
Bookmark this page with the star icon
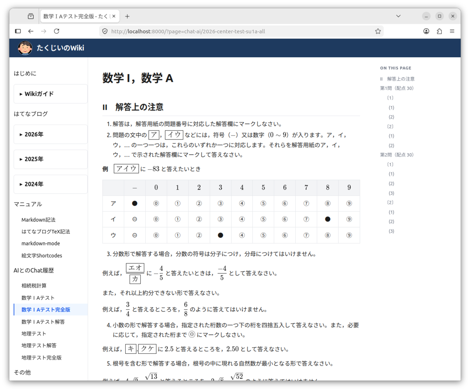pyautogui.click(x=378, y=31)
